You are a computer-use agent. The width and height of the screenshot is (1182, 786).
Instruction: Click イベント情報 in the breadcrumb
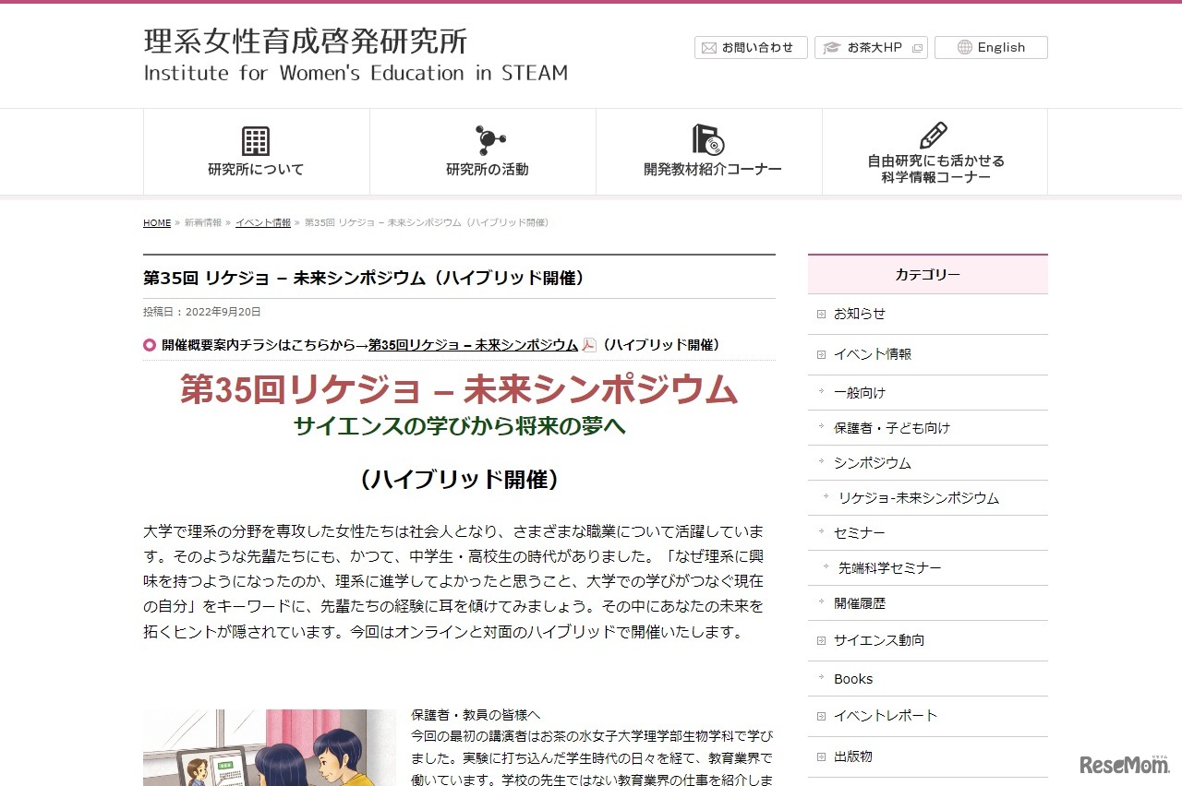pos(263,223)
